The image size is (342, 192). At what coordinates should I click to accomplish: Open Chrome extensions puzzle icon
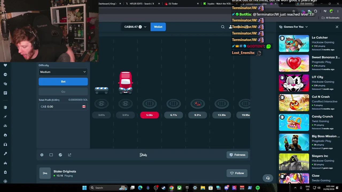pyautogui.click(x=316, y=11)
